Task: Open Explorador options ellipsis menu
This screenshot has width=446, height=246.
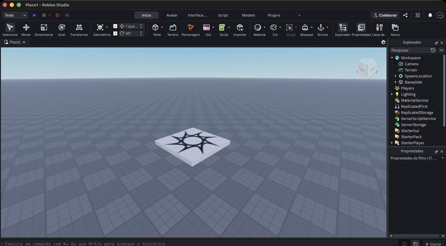Action: (441, 50)
